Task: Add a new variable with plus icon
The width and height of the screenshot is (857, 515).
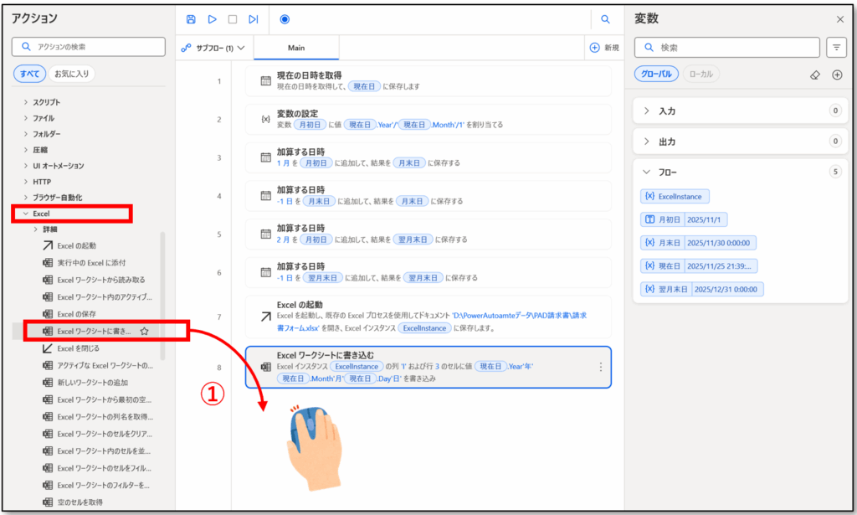Action: point(836,75)
